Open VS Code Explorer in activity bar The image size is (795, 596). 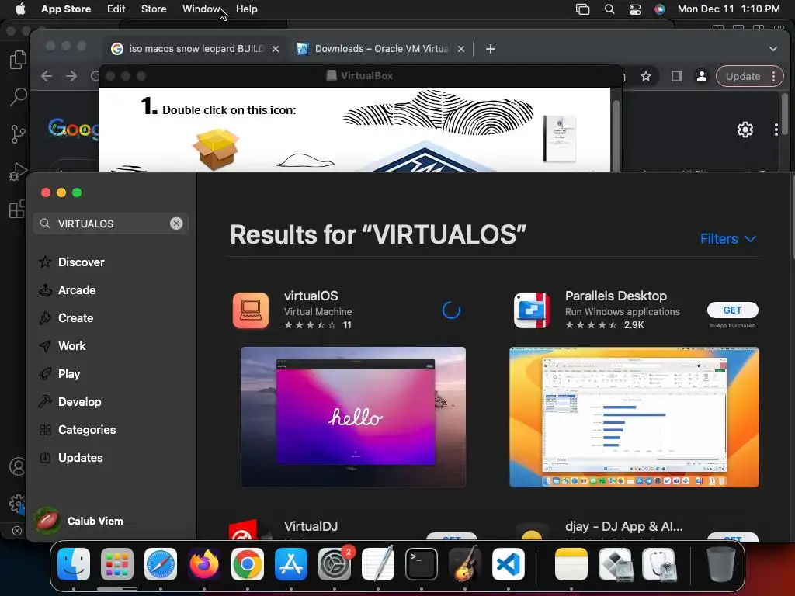coord(18,60)
